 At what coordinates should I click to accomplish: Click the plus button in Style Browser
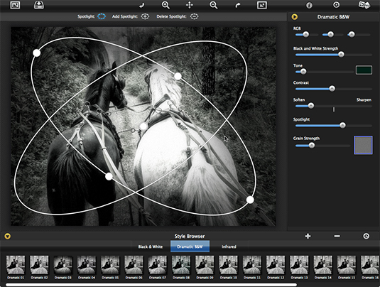[308, 236]
